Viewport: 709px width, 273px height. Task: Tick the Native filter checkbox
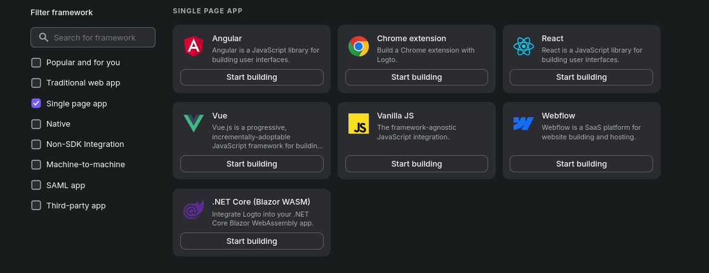pos(36,124)
